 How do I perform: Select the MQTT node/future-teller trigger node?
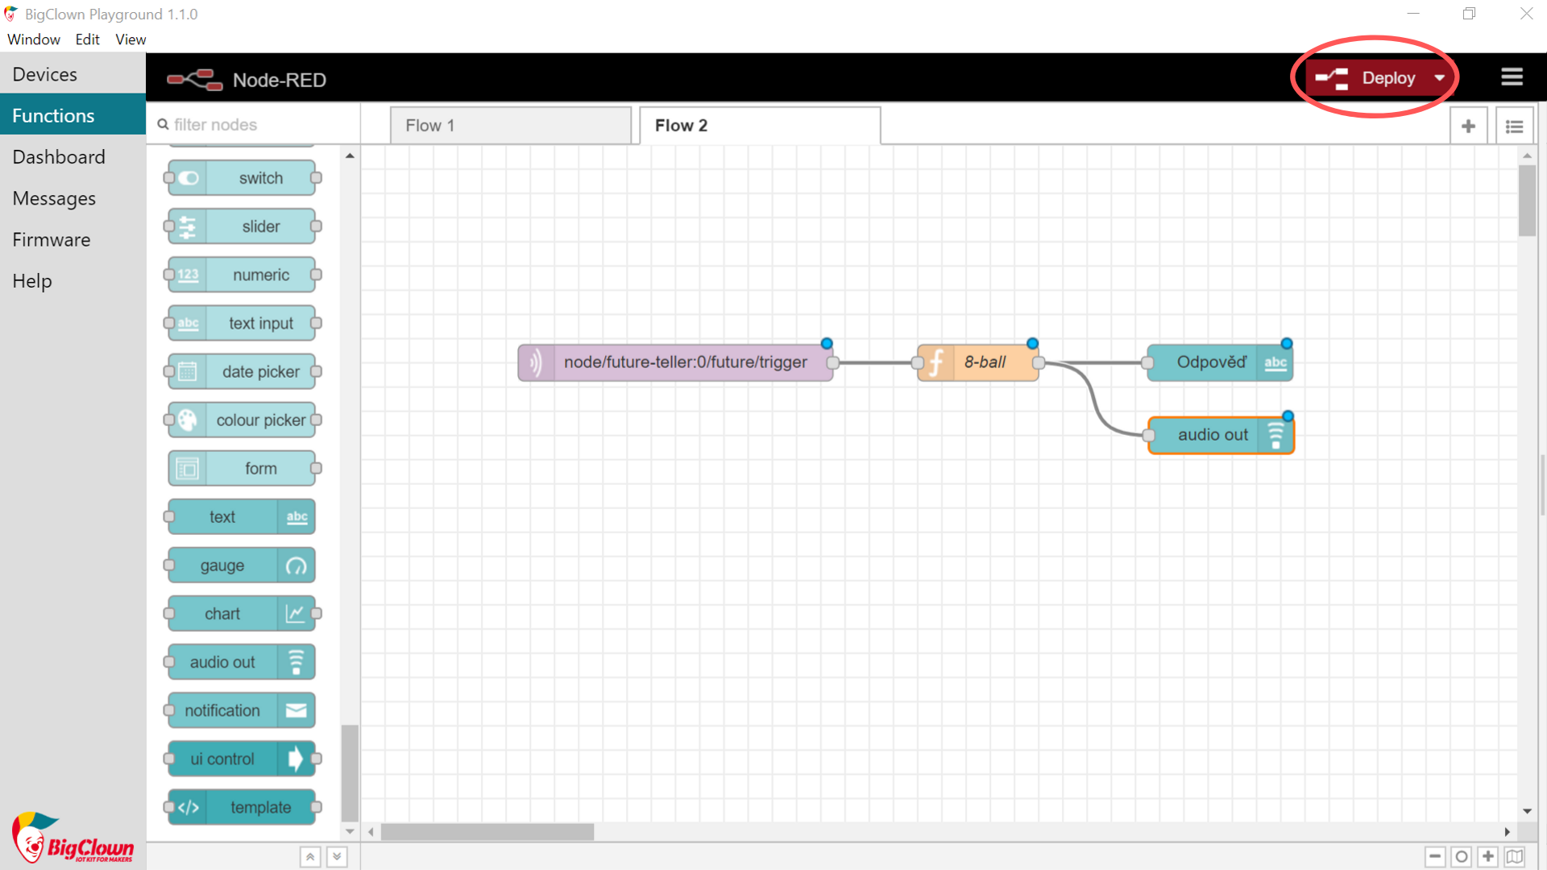(x=675, y=362)
